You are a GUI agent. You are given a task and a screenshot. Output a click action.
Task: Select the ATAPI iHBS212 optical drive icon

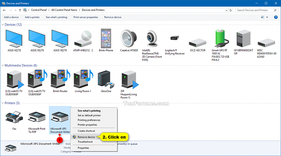click(x=83, y=39)
